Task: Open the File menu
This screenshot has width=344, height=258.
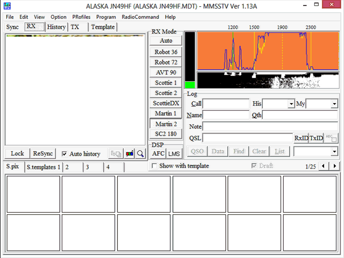Action: pyautogui.click(x=10, y=17)
